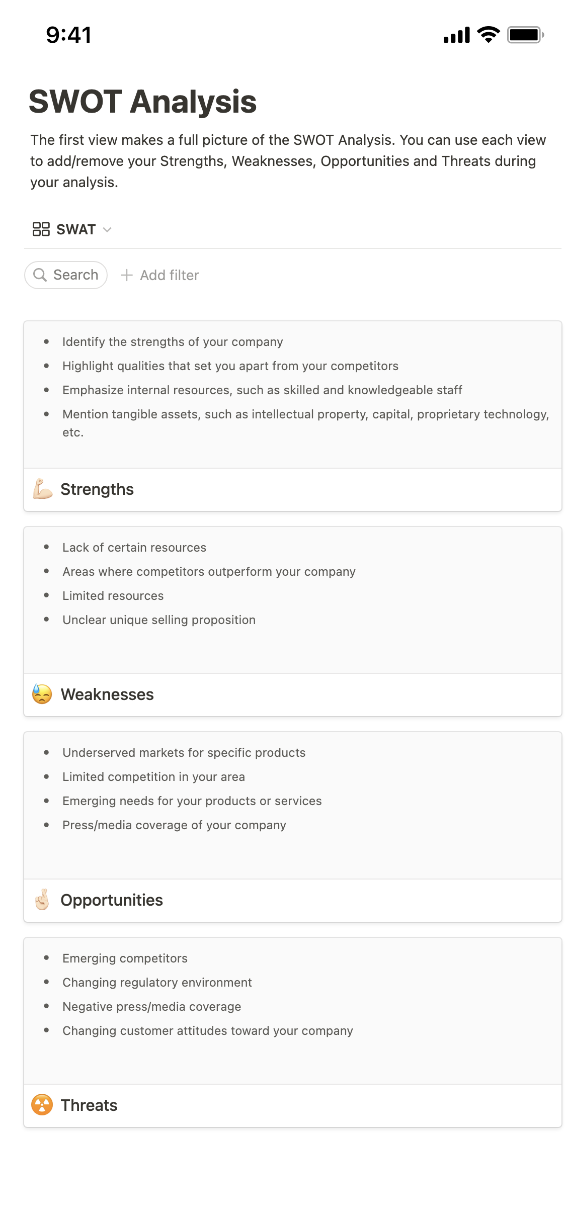
Task: Open the Opportunities card title
Action: (x=112, y=900)
